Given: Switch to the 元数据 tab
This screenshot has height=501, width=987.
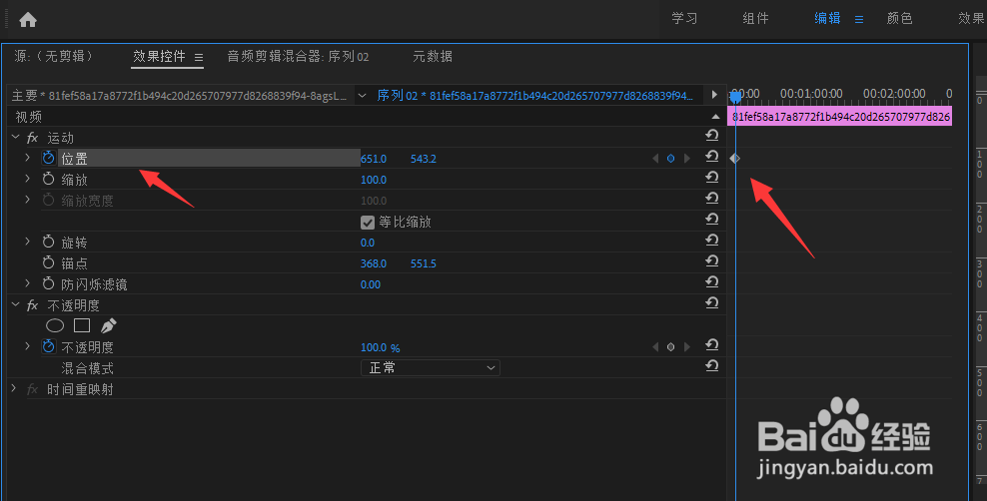Looking at the screenshot, I should 433,57.
